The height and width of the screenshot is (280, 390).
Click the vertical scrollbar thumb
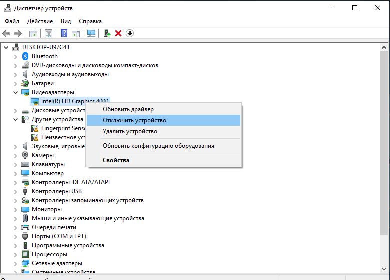tap(384, 143)
